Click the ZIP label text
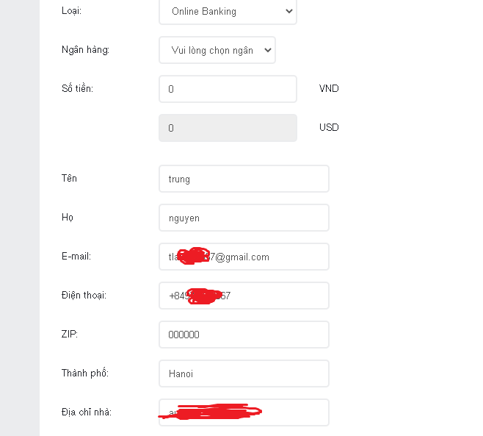This screenshot has height=436, width=483. click(69, 335)
